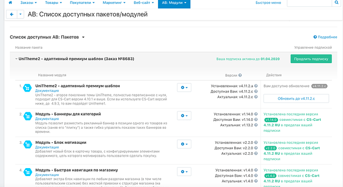Viewport: 343px width, 187px height.
Task: Click the search magnifier button
Action: point(336,2)
